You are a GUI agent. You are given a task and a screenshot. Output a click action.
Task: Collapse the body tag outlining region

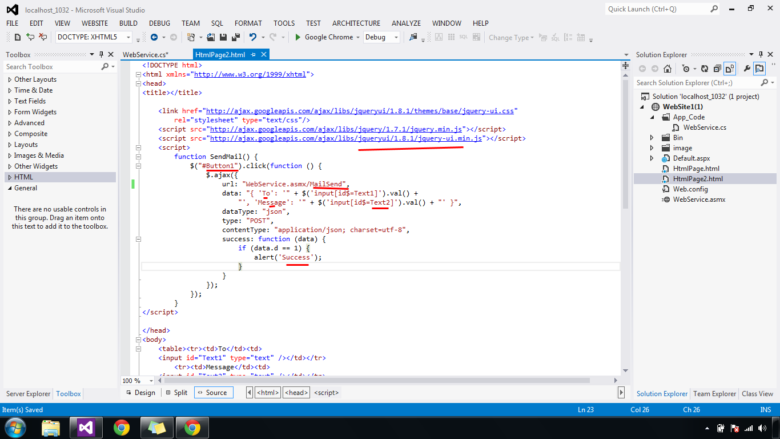tap(138, 340)
